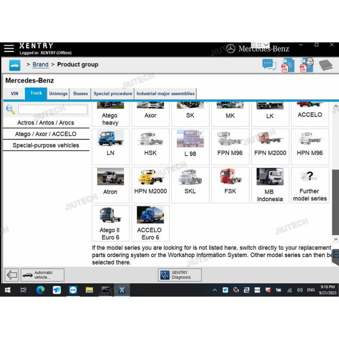Show hidden icons in system tray
The width and height of the screenshot is (339, 339).
click(x=215, y=290)
